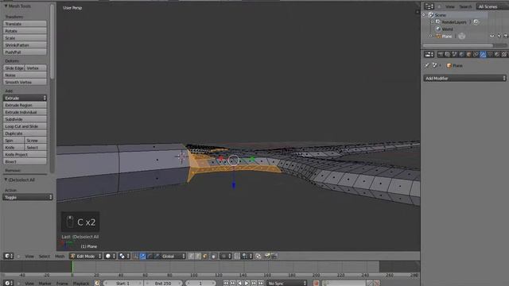This screenshot has height=286, width=509.
Task: Open Object properties tab
Action: [468, 55]
